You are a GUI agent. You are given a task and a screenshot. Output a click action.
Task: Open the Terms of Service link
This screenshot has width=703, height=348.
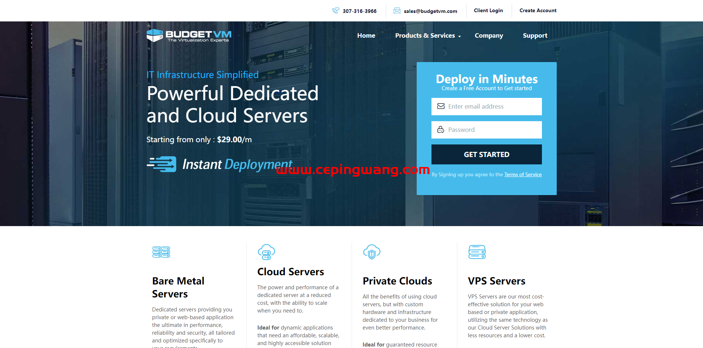click(523, 175)
